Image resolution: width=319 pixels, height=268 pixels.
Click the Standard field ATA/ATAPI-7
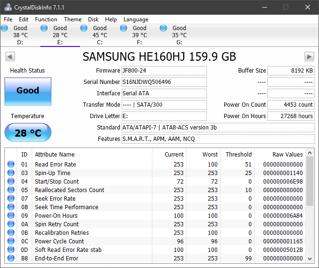(x=218, y=128)
